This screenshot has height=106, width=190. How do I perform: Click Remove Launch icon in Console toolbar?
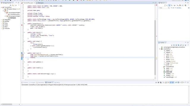(x=158, y=82)
